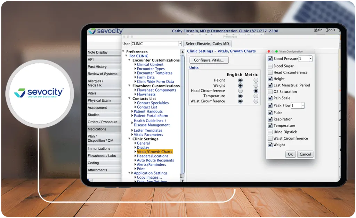The height and width of the screenshot is (218, 356).
Task: Click the preferences tree scrollbar down arrow
Action: click(183, 180)
